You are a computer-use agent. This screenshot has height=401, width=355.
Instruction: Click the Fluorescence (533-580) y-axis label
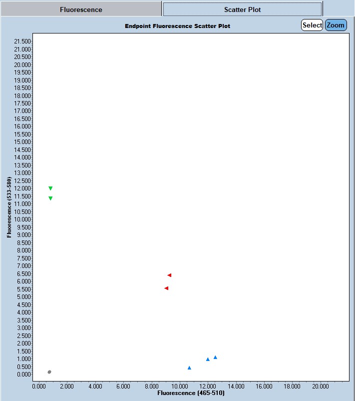pos(9,207)
